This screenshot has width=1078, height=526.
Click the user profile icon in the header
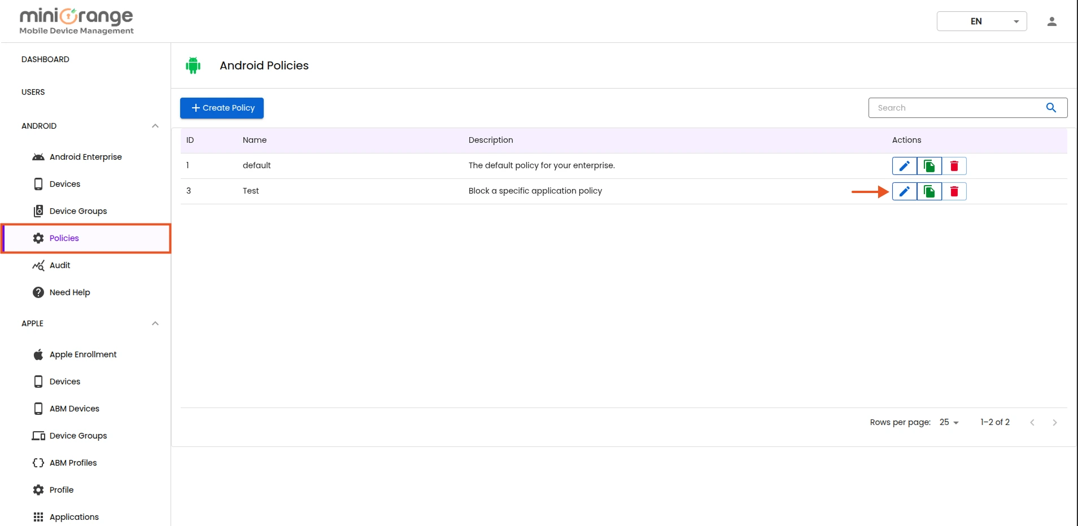click(x=1051, y=21)
